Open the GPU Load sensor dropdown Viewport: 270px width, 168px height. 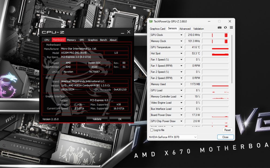coord(181,90)
